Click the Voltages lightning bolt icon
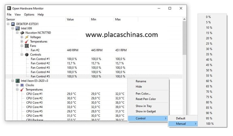The height and width of the screenshot is (136, 233). tap(27, 37)
